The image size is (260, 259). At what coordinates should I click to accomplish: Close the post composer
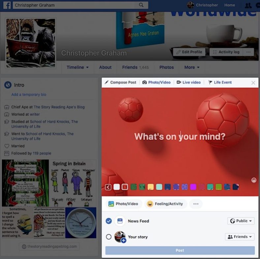(x=253, y=83)
